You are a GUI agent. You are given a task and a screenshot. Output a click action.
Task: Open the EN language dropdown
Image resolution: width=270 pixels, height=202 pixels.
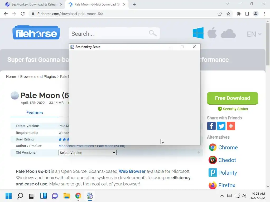click(x=254, y=34)
